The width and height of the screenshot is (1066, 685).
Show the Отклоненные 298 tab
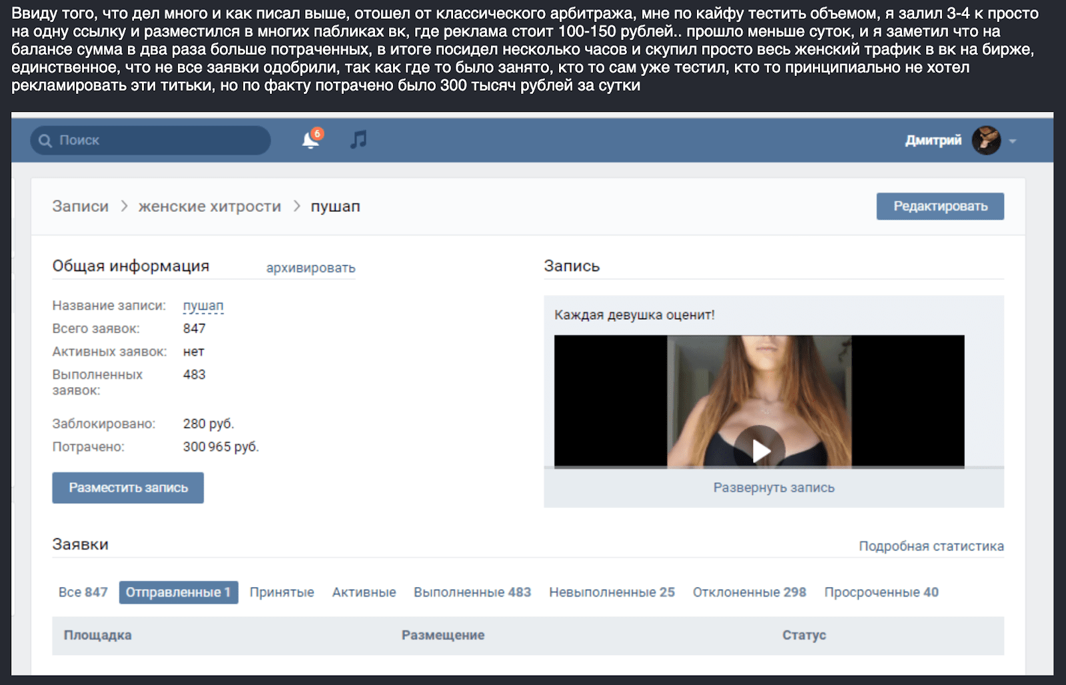(x=749, y=592)
